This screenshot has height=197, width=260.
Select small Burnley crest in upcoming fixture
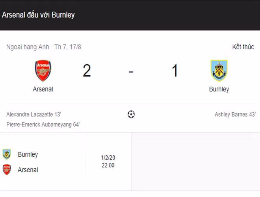7,154
